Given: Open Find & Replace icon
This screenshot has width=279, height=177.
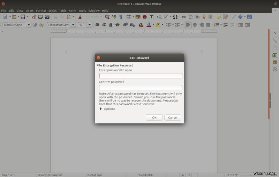Looking at the screenshot, I should [x=107, y=17].
